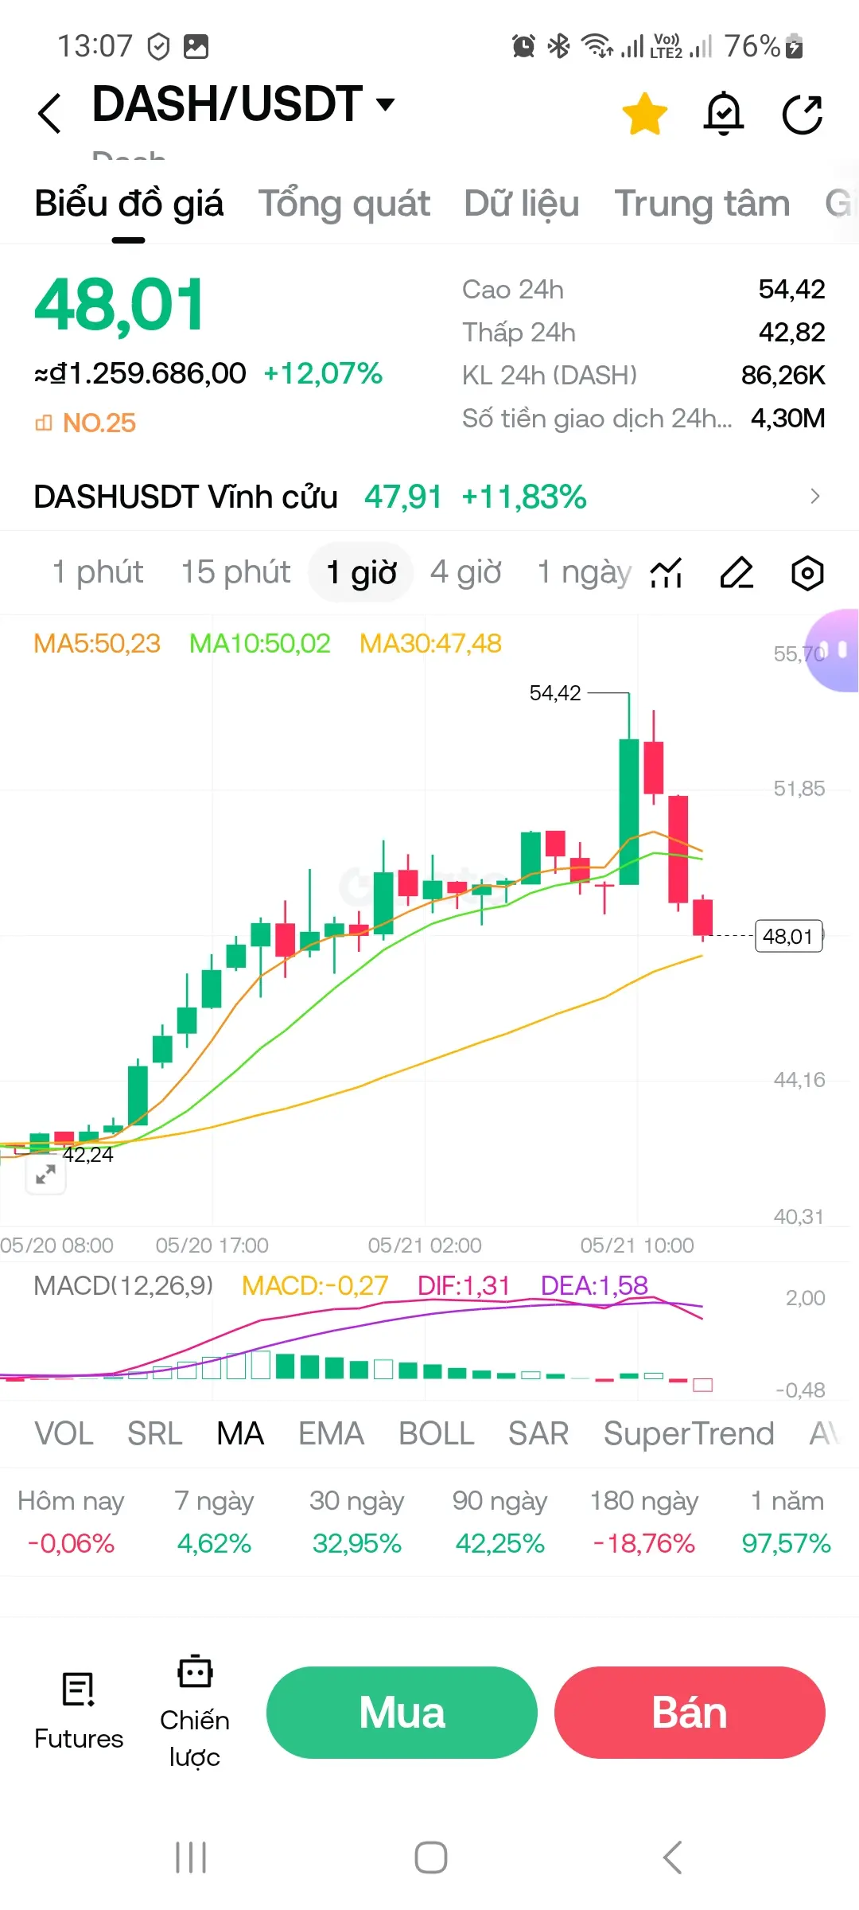Image resolution: width=859 pixels, height=1910 pixels.
Task: Open Android recent apps button
Action: pos(191,1857)
